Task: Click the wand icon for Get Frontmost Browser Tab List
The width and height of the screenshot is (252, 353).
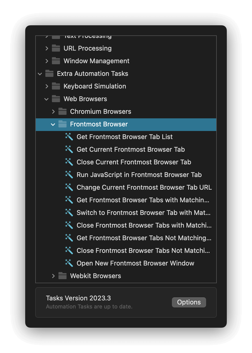Action: 69,137
